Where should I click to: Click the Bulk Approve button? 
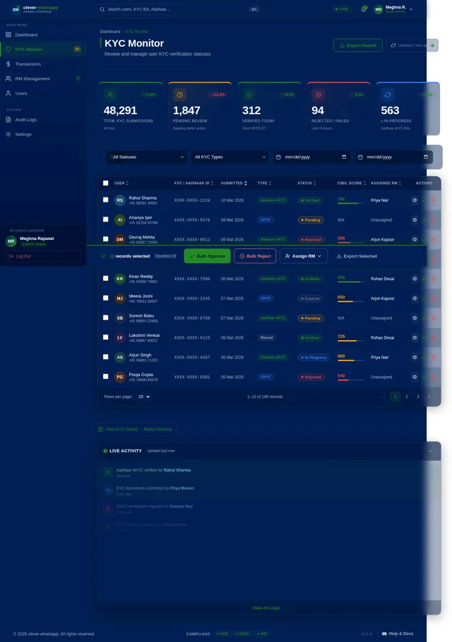(x=208, y=256)
